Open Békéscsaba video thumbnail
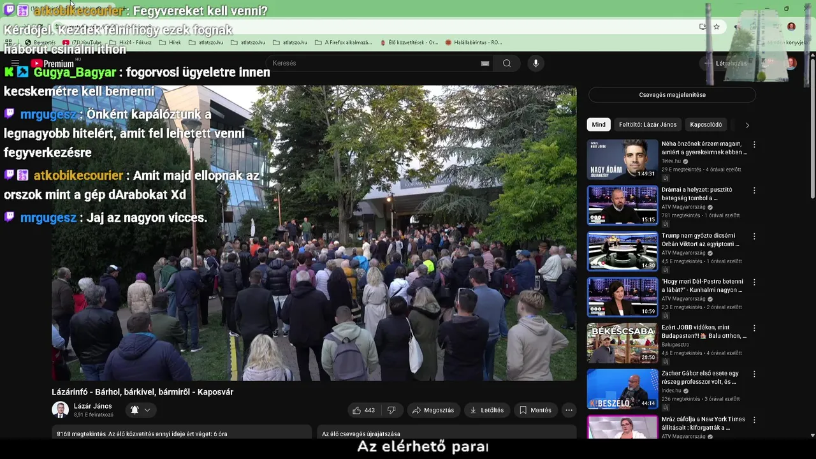Image resolution: width=816 pixels, height=459 pixels. (x=622, y=343)
